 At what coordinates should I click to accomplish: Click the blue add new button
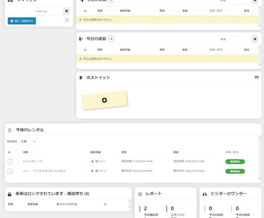22,21
